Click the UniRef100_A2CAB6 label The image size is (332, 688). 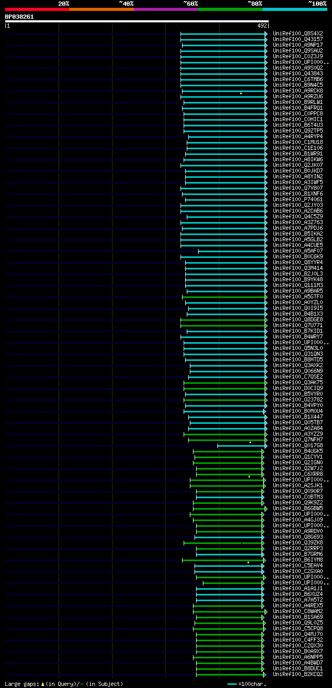[298, 211]
